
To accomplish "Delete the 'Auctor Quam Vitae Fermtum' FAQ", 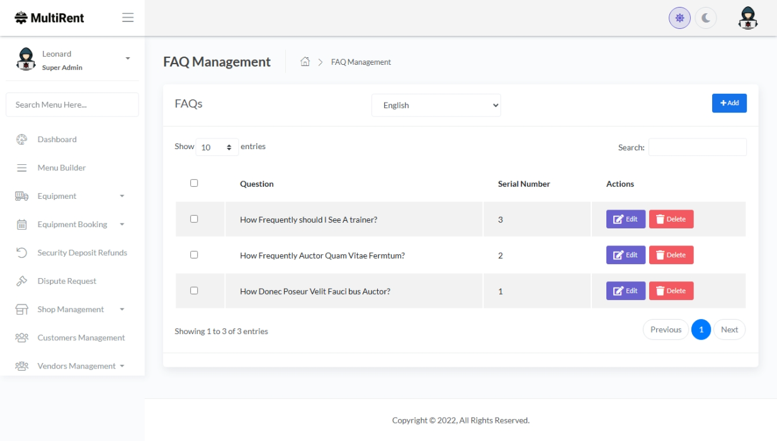I will coord(671,255).
